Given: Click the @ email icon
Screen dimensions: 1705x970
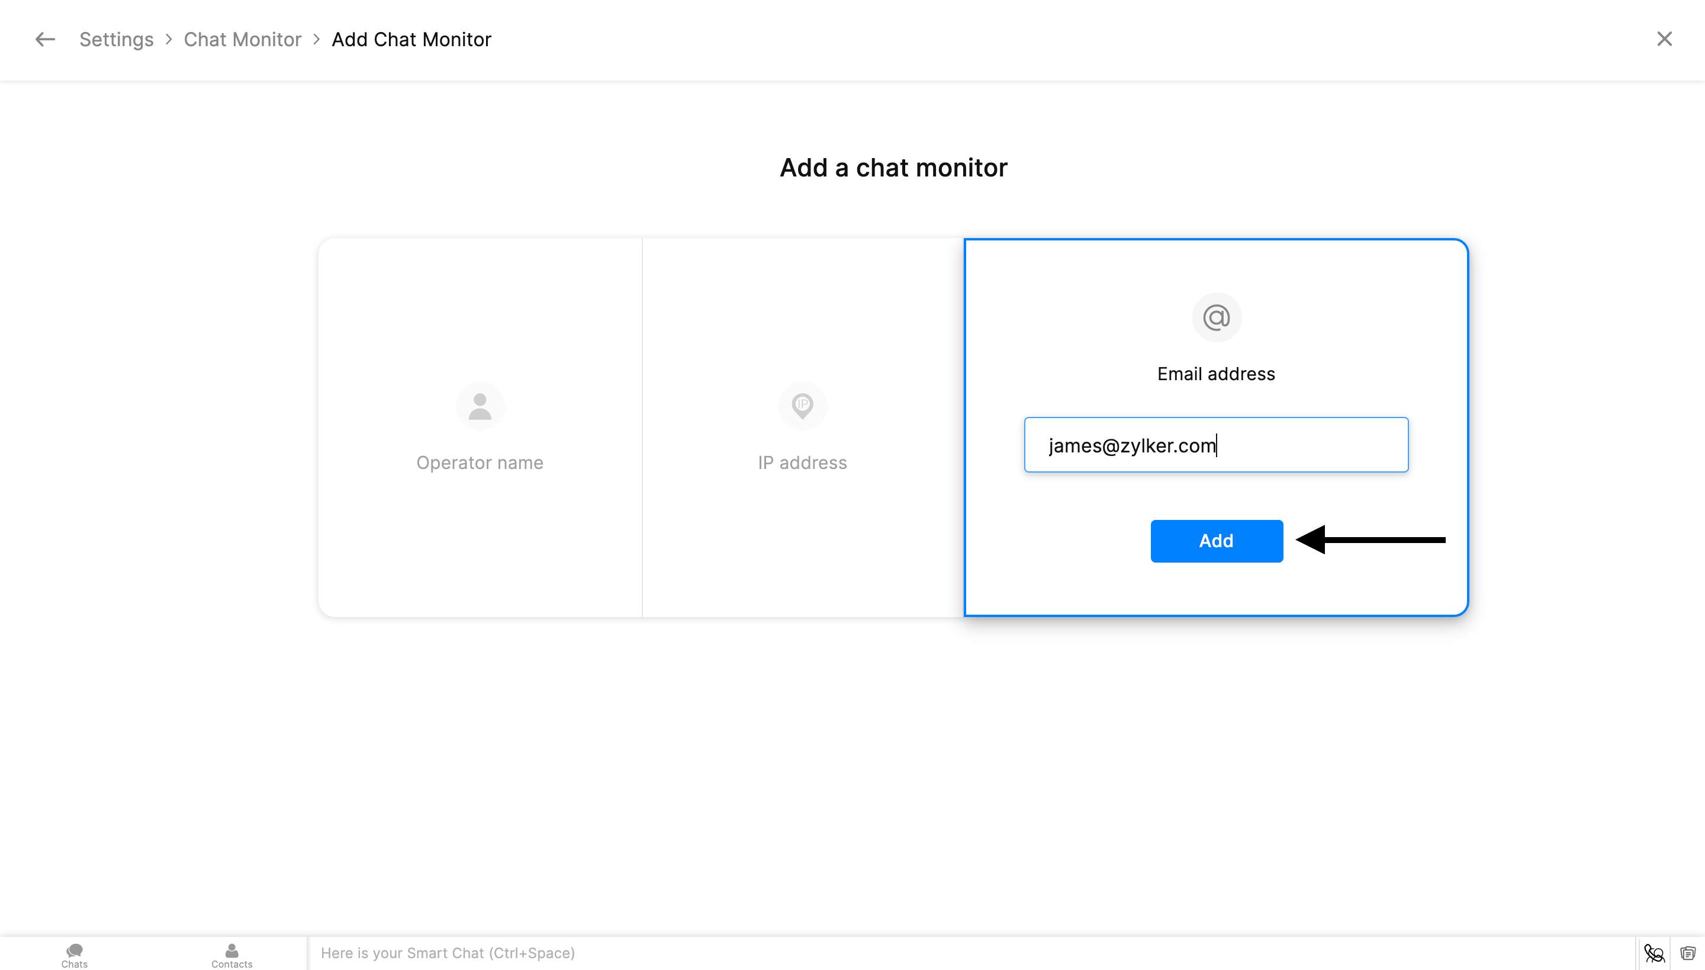Looking at the screenshot, I should (1216, 317).
